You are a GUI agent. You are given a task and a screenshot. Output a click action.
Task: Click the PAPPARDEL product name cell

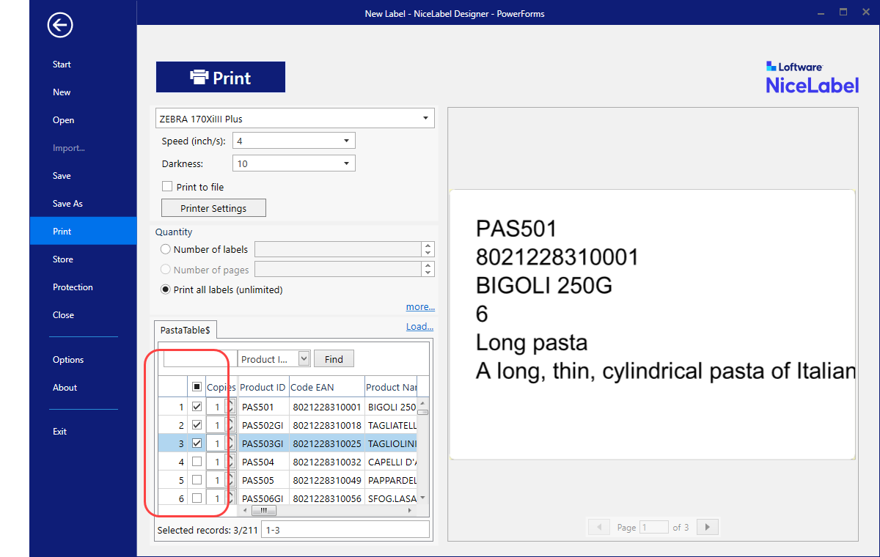click(391, 480)
